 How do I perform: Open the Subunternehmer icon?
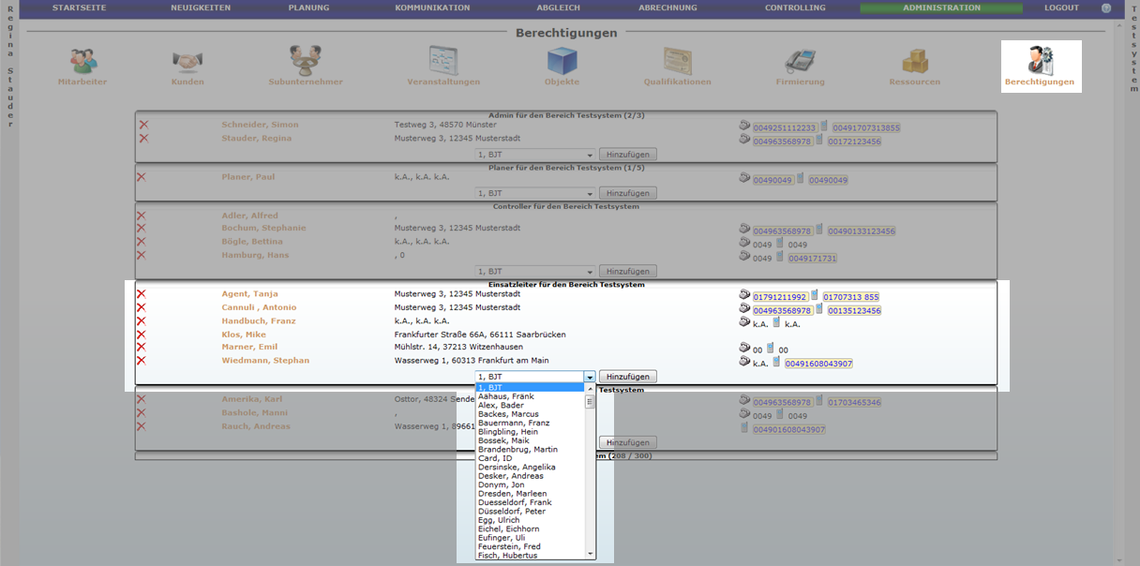pos(305,61)
